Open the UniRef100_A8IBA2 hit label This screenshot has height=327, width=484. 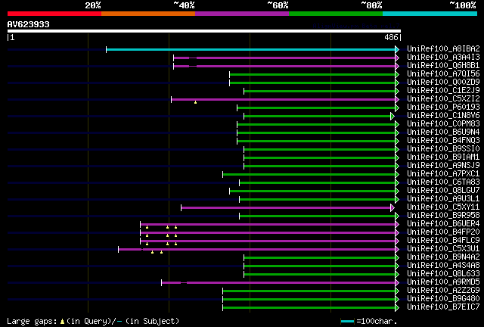443,49
